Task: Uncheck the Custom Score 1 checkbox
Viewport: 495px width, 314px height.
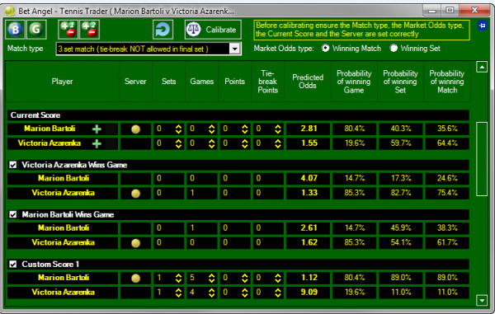Action: 13,265
